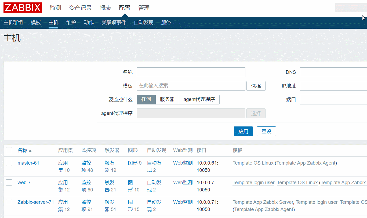Click the 主机 page heading
367x218 pixels.
pos(12,38)
